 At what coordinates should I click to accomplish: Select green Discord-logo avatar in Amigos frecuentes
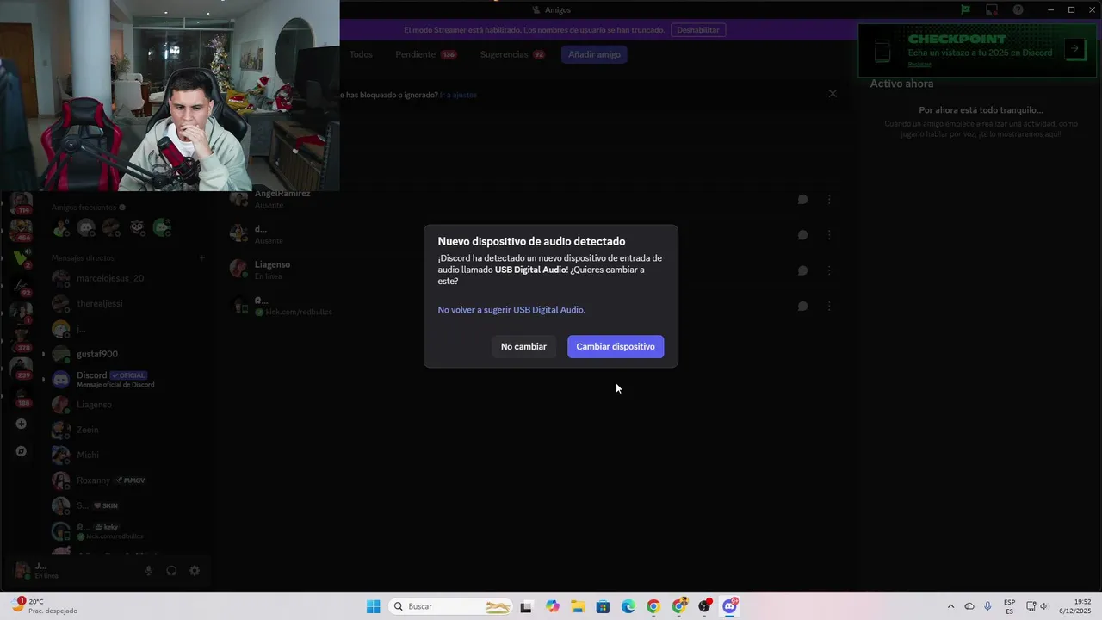[x=162, y=227]
